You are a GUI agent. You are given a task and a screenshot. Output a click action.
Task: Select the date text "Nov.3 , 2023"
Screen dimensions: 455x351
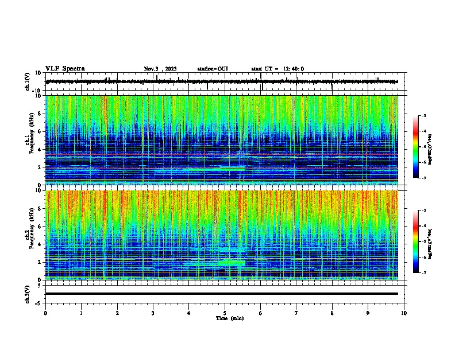click(x=160, y=69)
